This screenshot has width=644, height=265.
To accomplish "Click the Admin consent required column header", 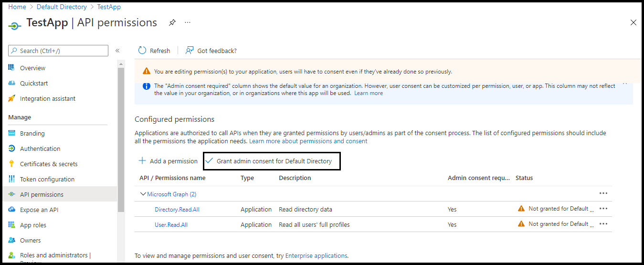I will coord(479,178).
